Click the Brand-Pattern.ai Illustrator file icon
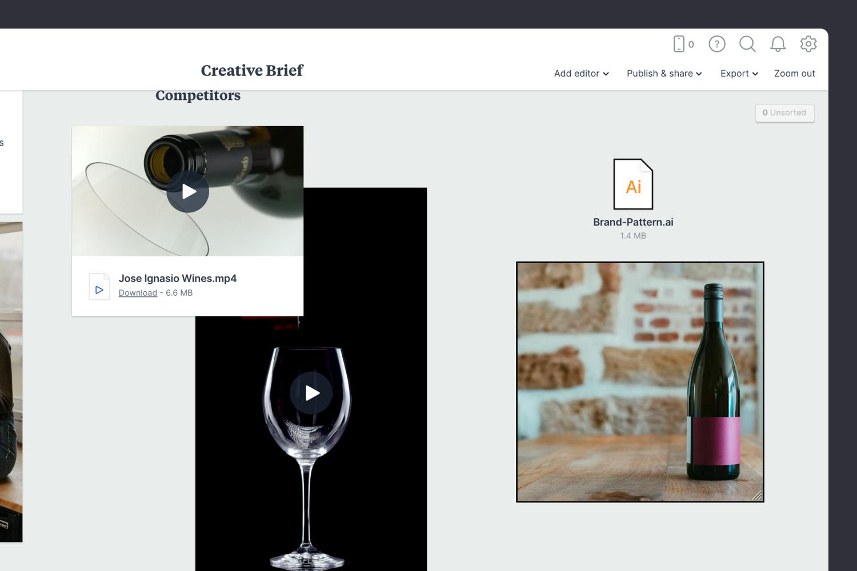The image size is (857, 571). point(633,184)
